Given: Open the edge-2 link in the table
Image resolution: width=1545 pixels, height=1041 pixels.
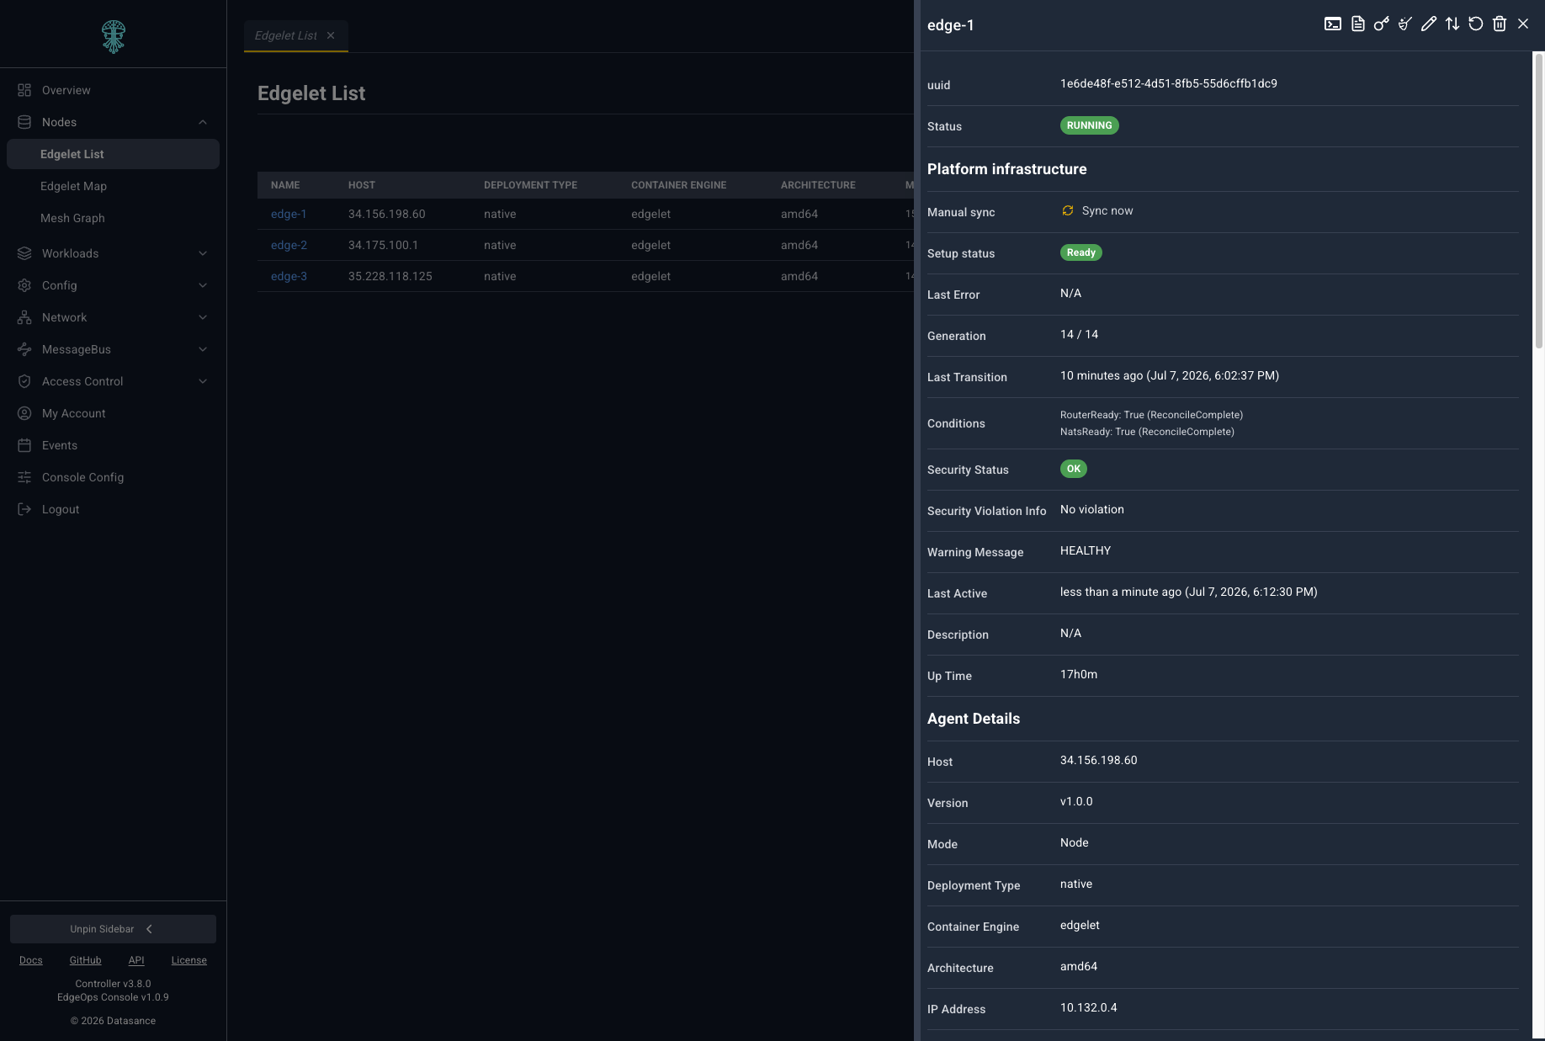Looking at the screenshot, I should (x=289, y=245).
